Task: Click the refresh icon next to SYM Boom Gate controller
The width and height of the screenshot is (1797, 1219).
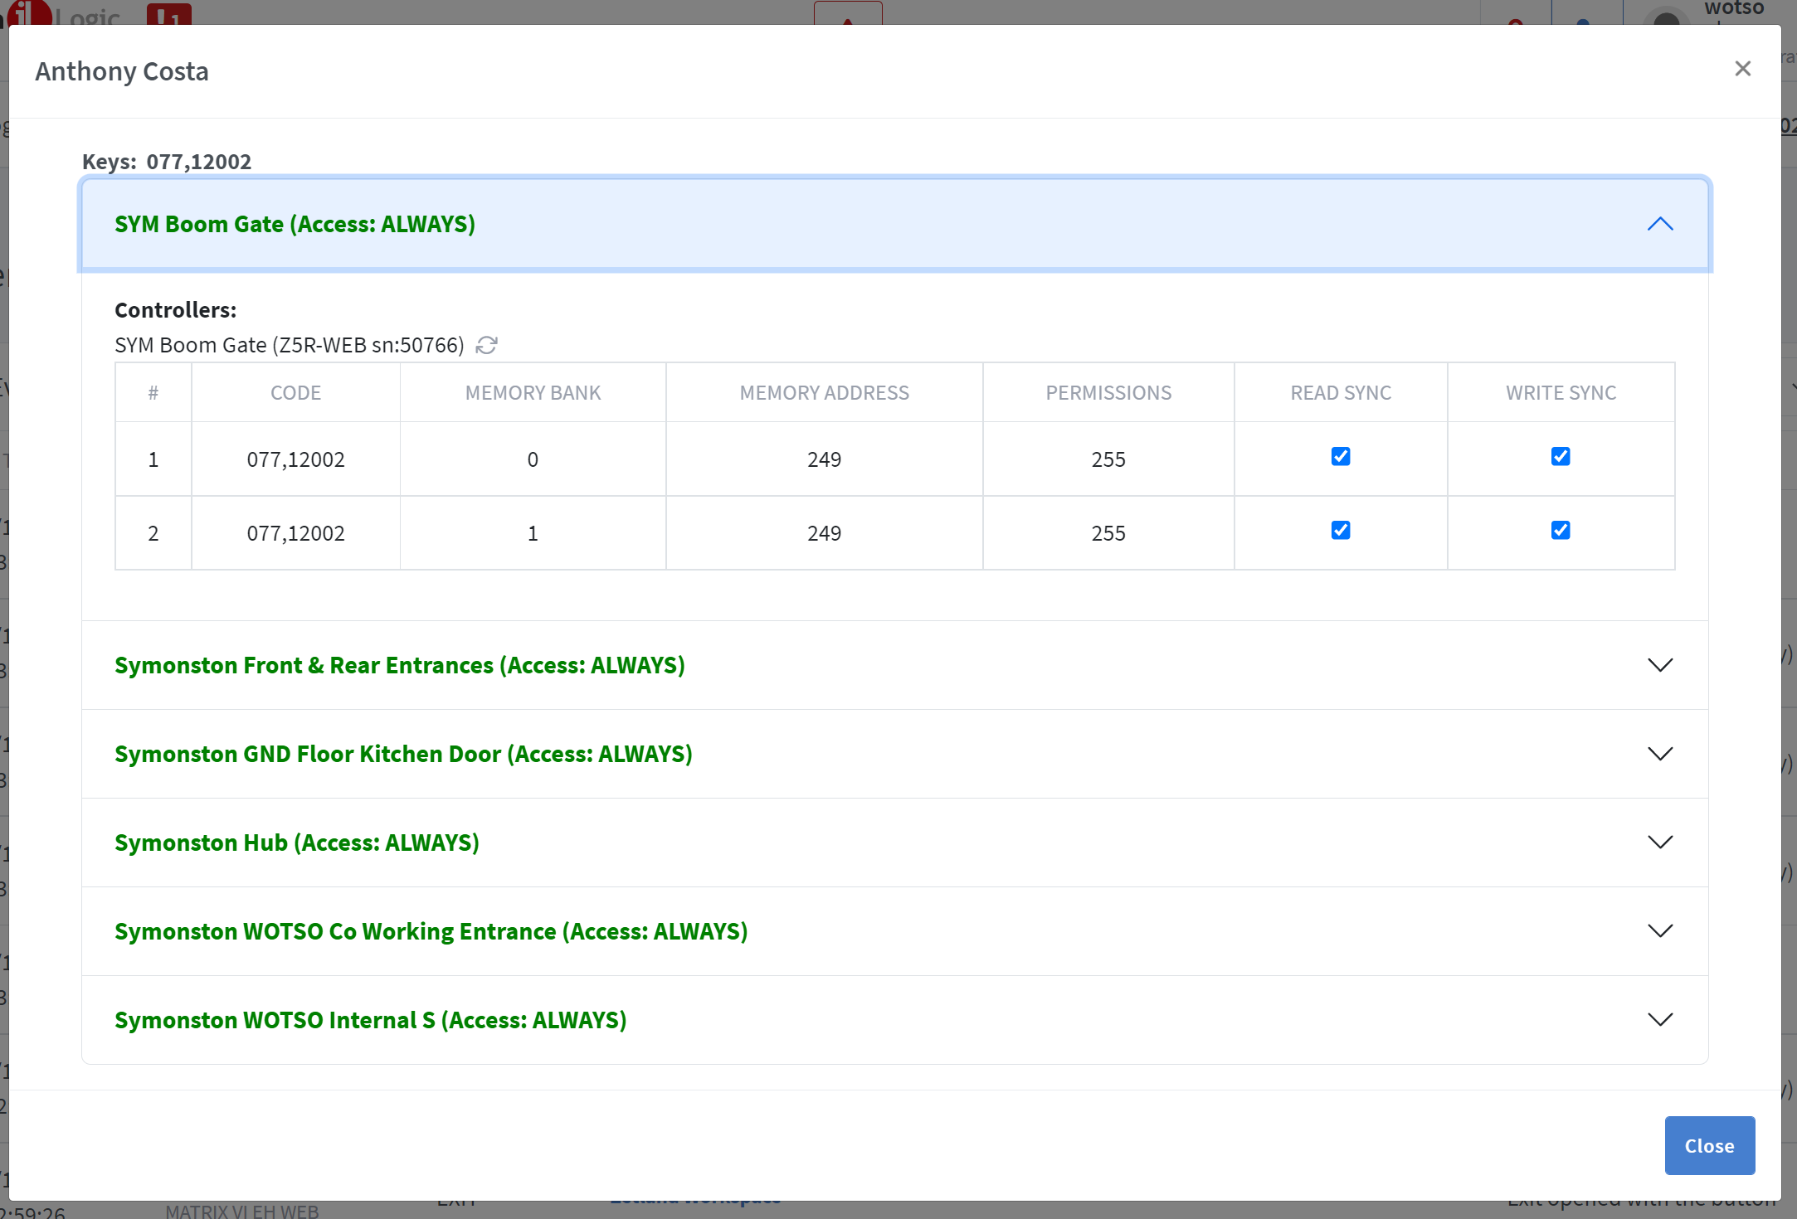Action: (486, 345)
